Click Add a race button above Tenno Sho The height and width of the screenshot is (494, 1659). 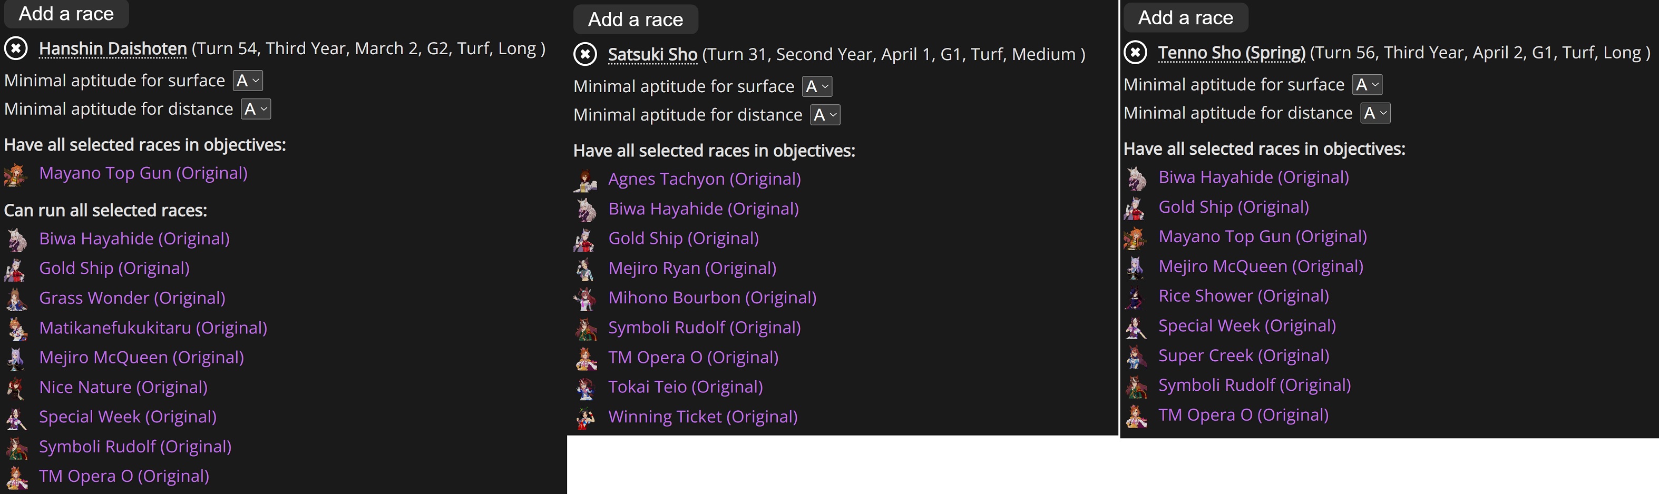click(x=1186, y=17)
